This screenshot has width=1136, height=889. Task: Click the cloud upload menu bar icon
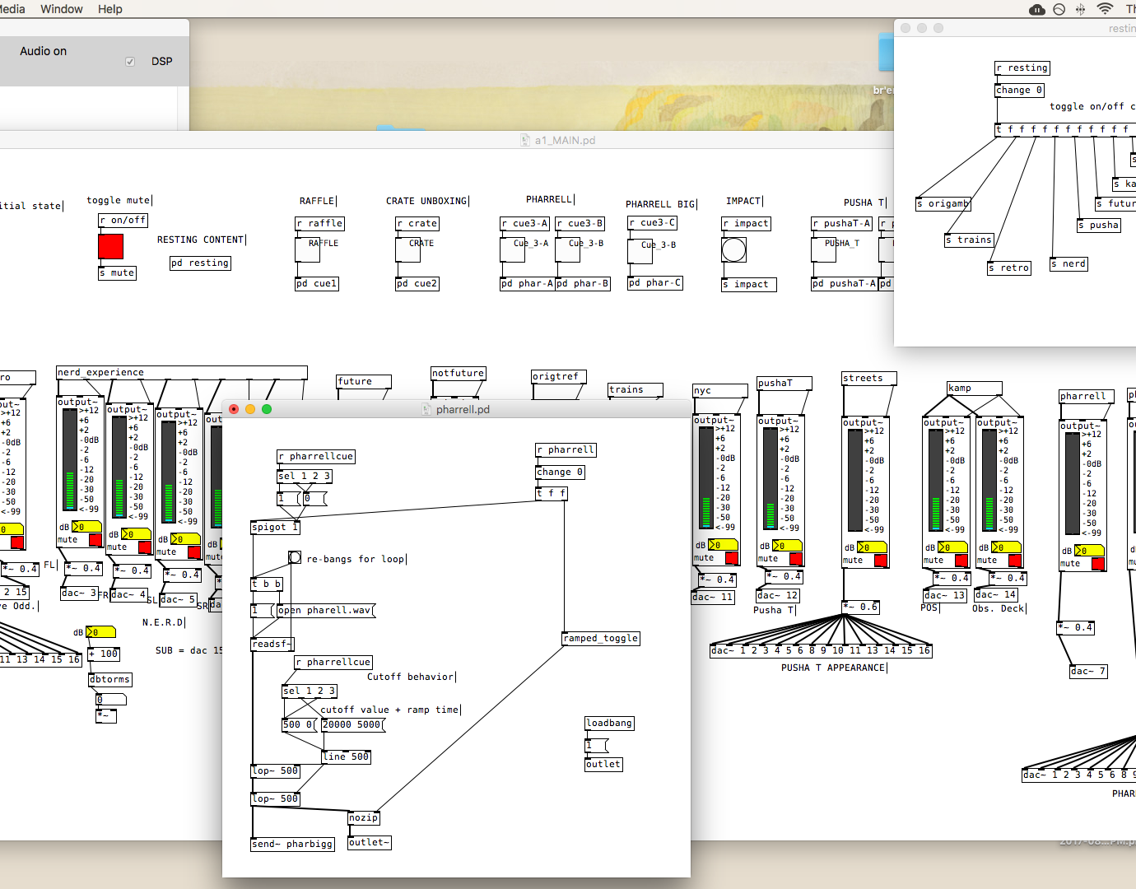1037,9
